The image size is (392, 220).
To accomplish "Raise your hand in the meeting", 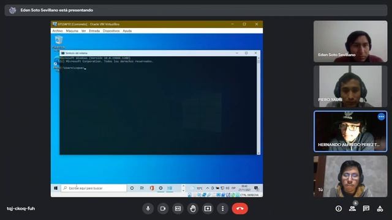I will tap(193, 208).
